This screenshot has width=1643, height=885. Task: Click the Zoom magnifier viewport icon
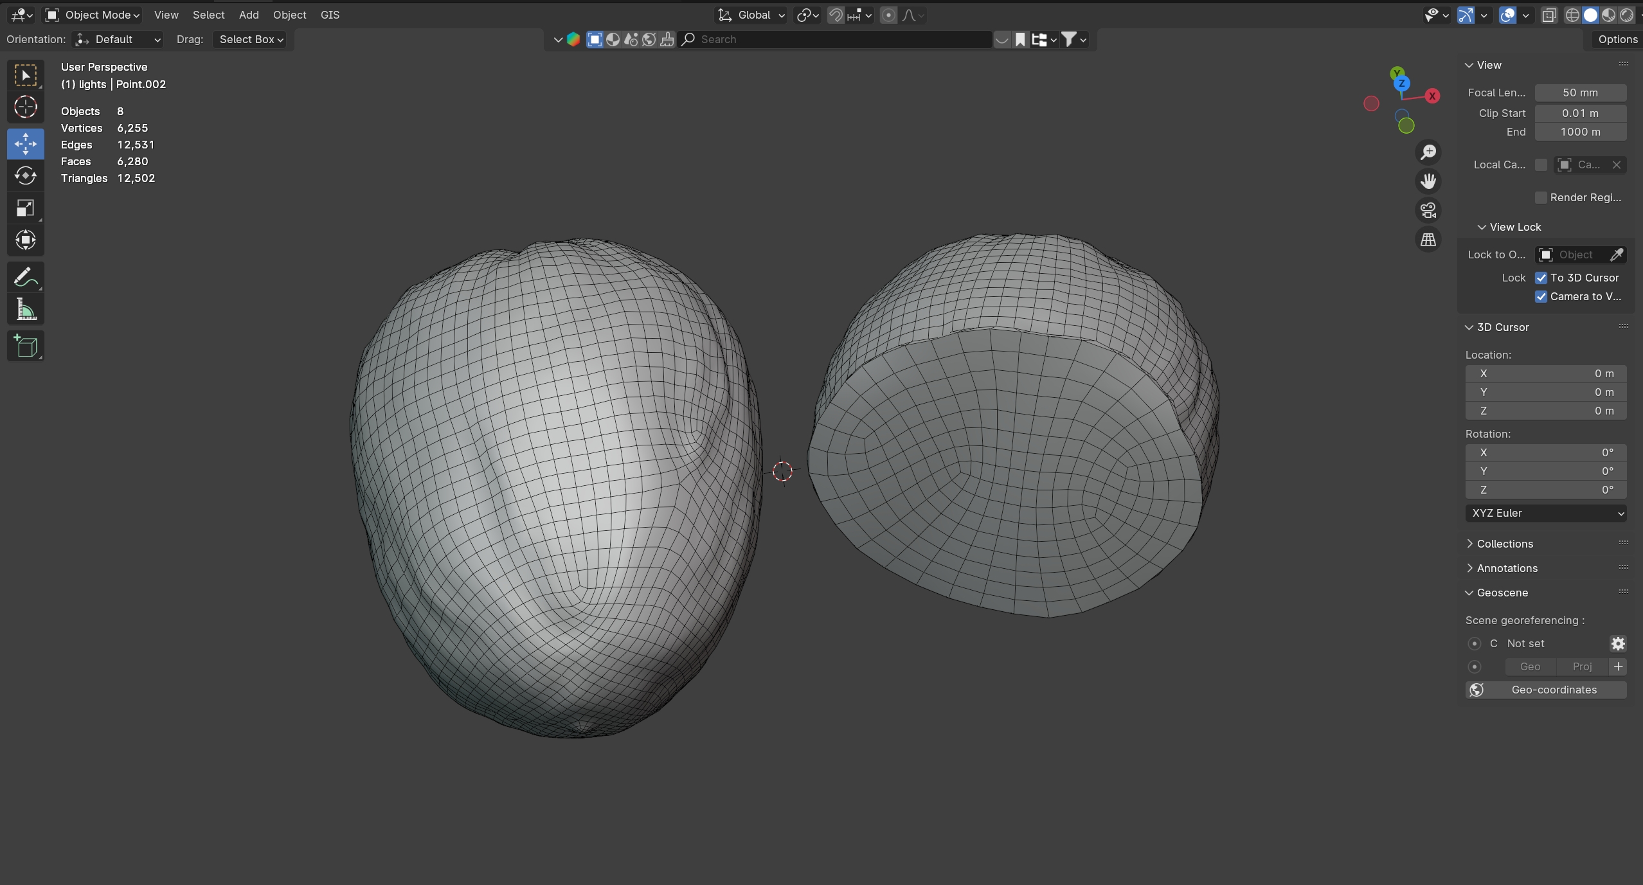coord(1428,152)
